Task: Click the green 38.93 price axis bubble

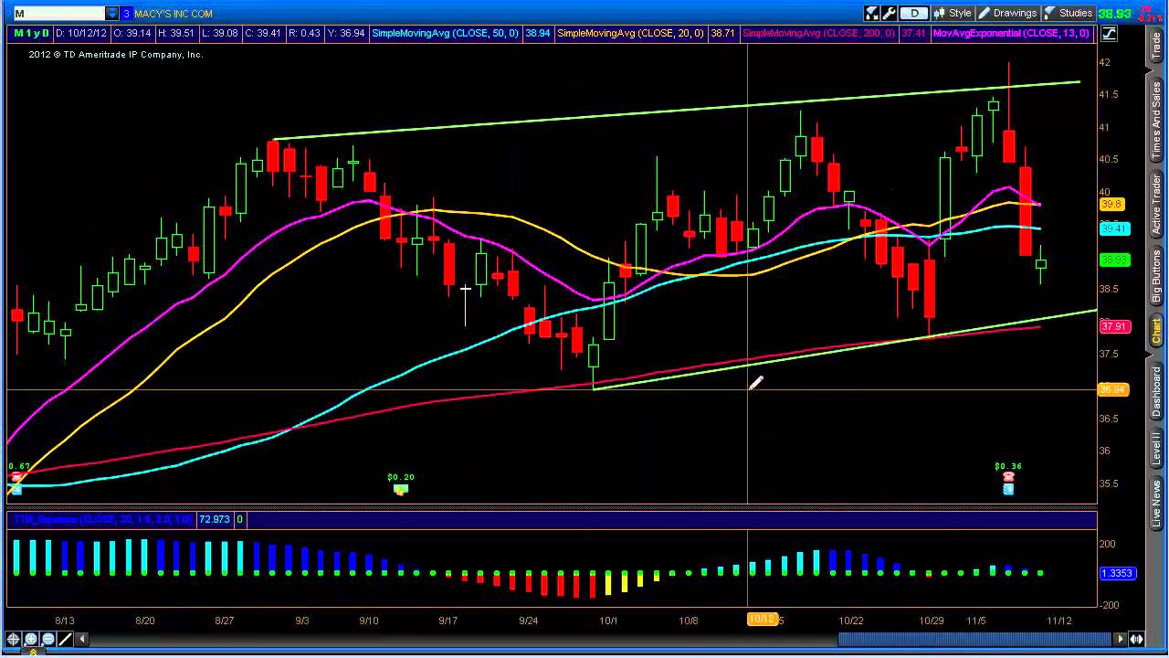Action: point(1113,260)
